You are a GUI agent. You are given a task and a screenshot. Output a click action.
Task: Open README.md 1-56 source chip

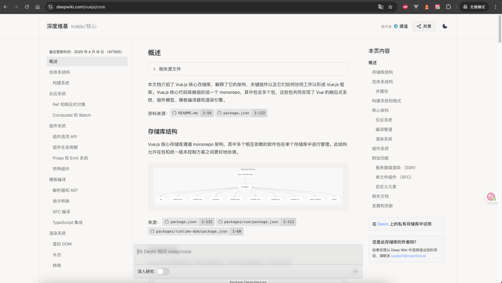point(192,113)
